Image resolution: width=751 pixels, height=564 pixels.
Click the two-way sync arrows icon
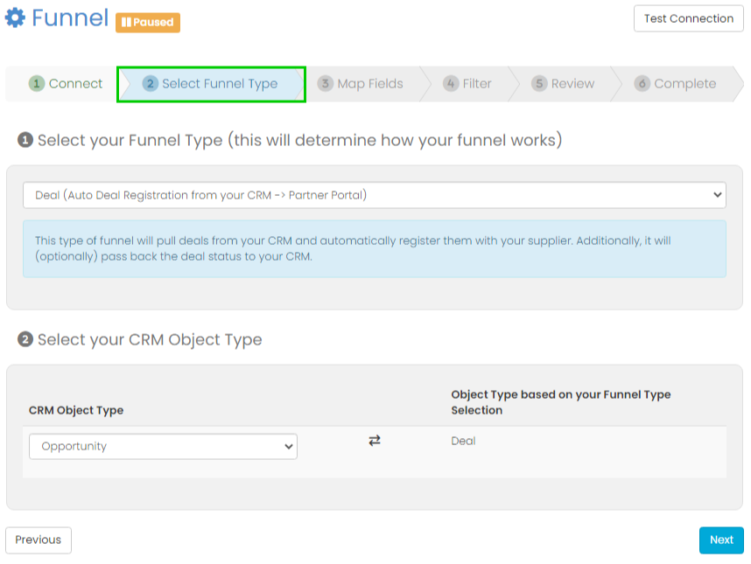point(375,441)
